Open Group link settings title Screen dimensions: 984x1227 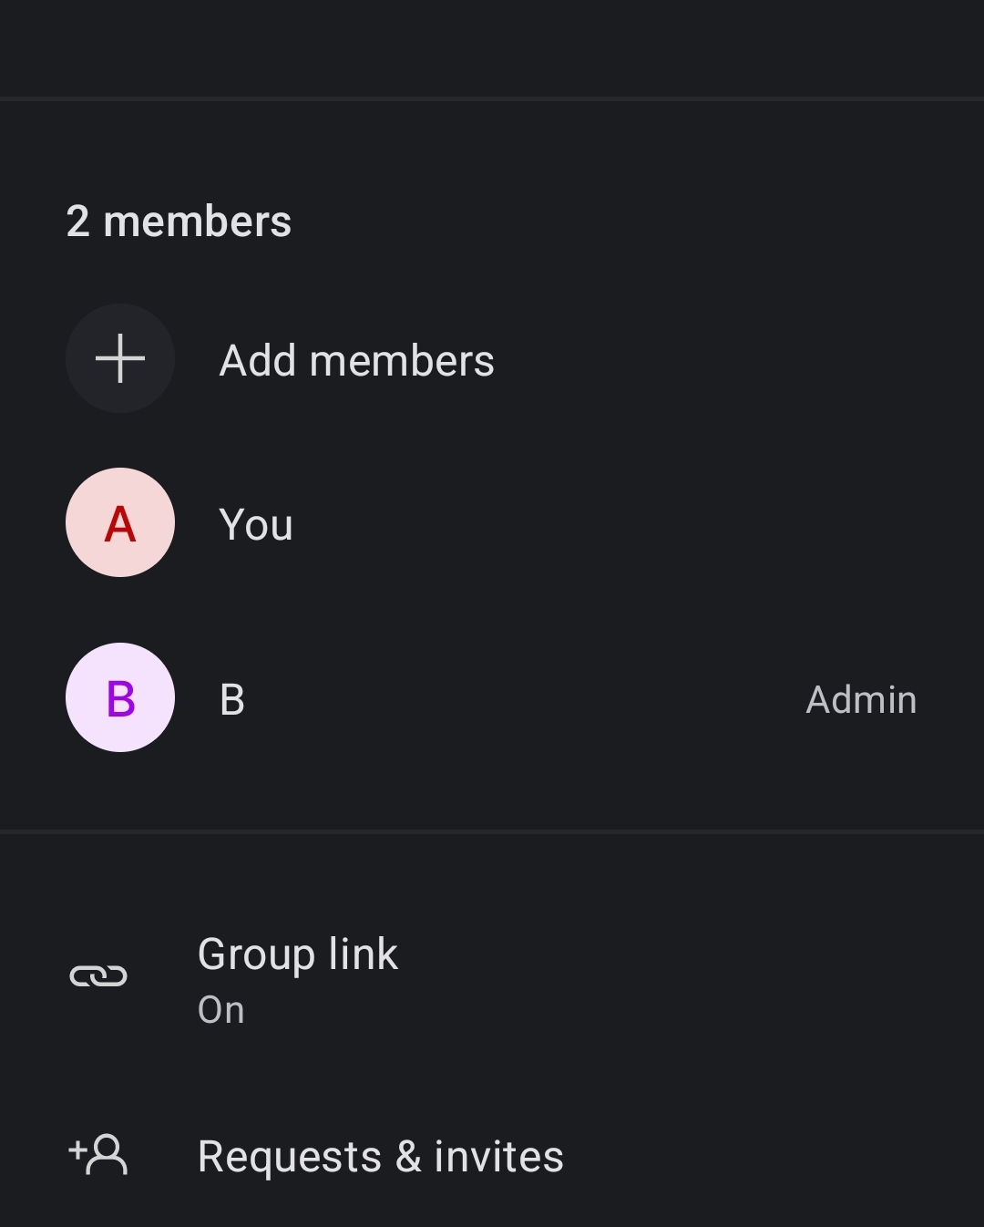(297, 954)
